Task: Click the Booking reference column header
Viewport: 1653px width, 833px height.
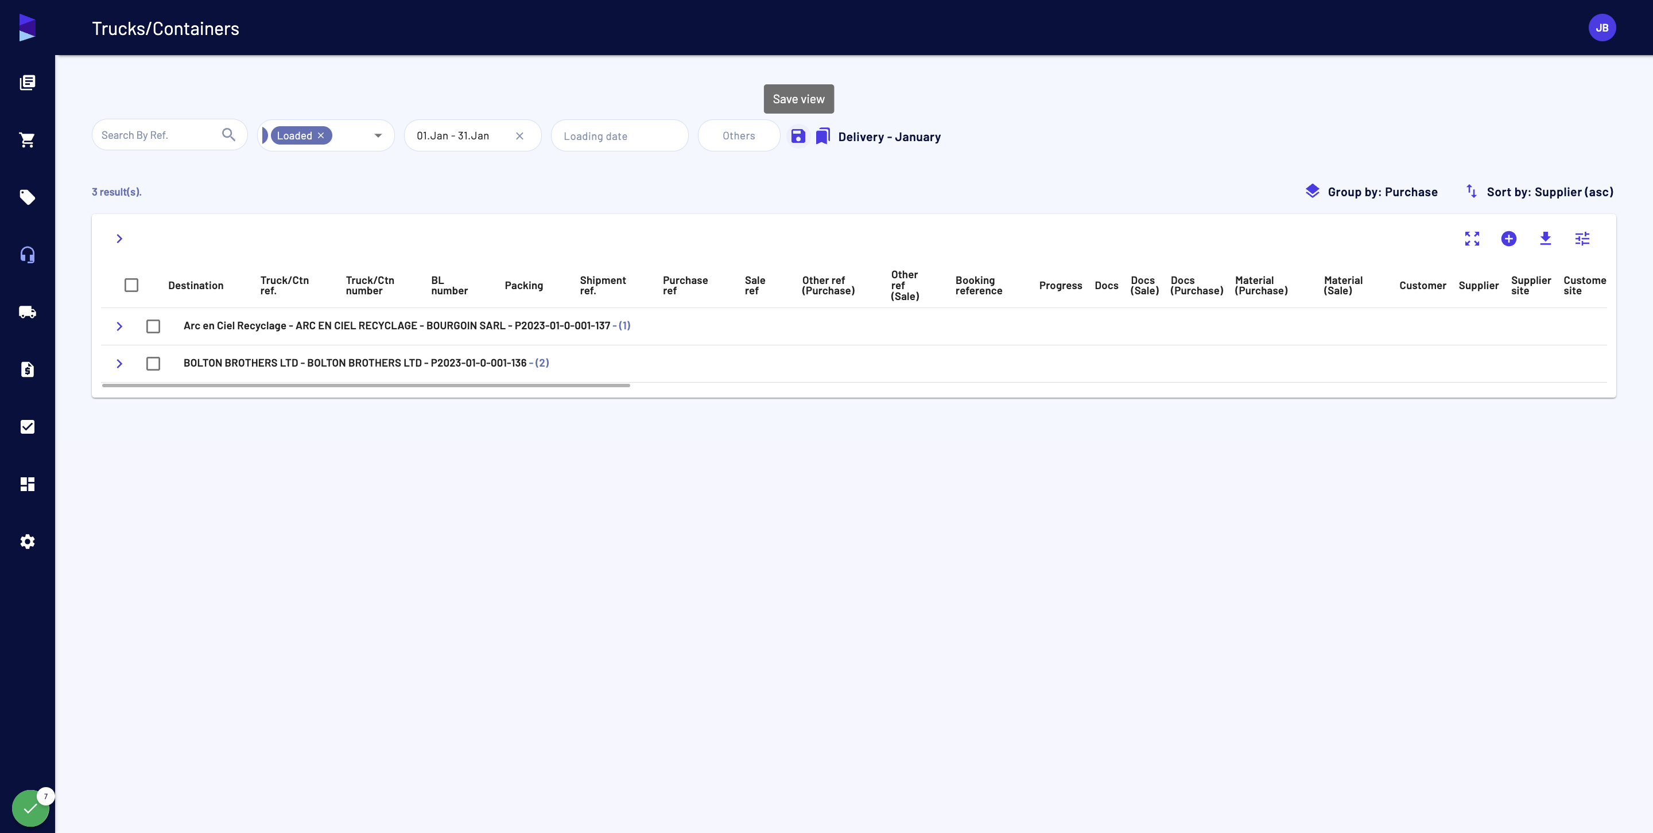Action: [x=979, y=285]
